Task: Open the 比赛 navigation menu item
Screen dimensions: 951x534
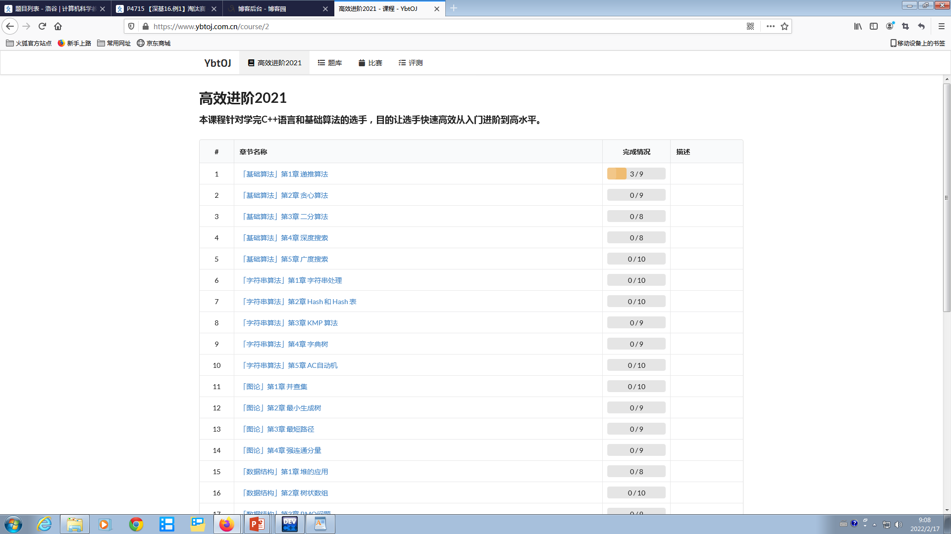Action: (x=370, y=63)
